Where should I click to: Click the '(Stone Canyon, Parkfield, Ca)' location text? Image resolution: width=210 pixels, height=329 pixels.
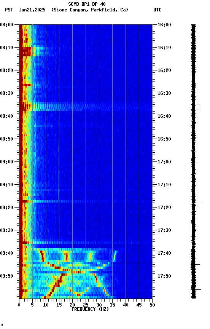(x=90, y=10)
